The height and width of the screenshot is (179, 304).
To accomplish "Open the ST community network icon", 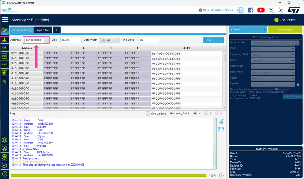I will coord(281,10).
